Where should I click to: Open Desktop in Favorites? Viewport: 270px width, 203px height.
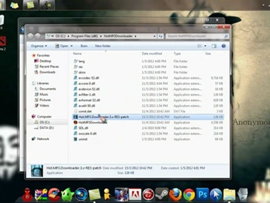tap(45, 61)
